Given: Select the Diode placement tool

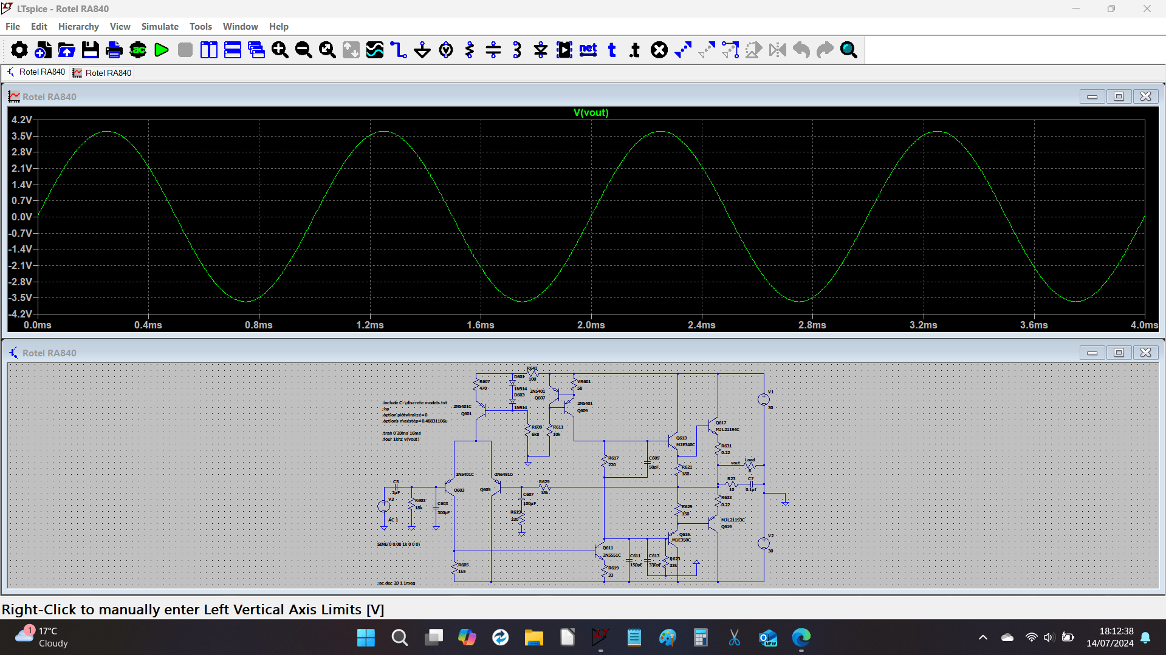Looking at the screenshot, I should point(541,50).
